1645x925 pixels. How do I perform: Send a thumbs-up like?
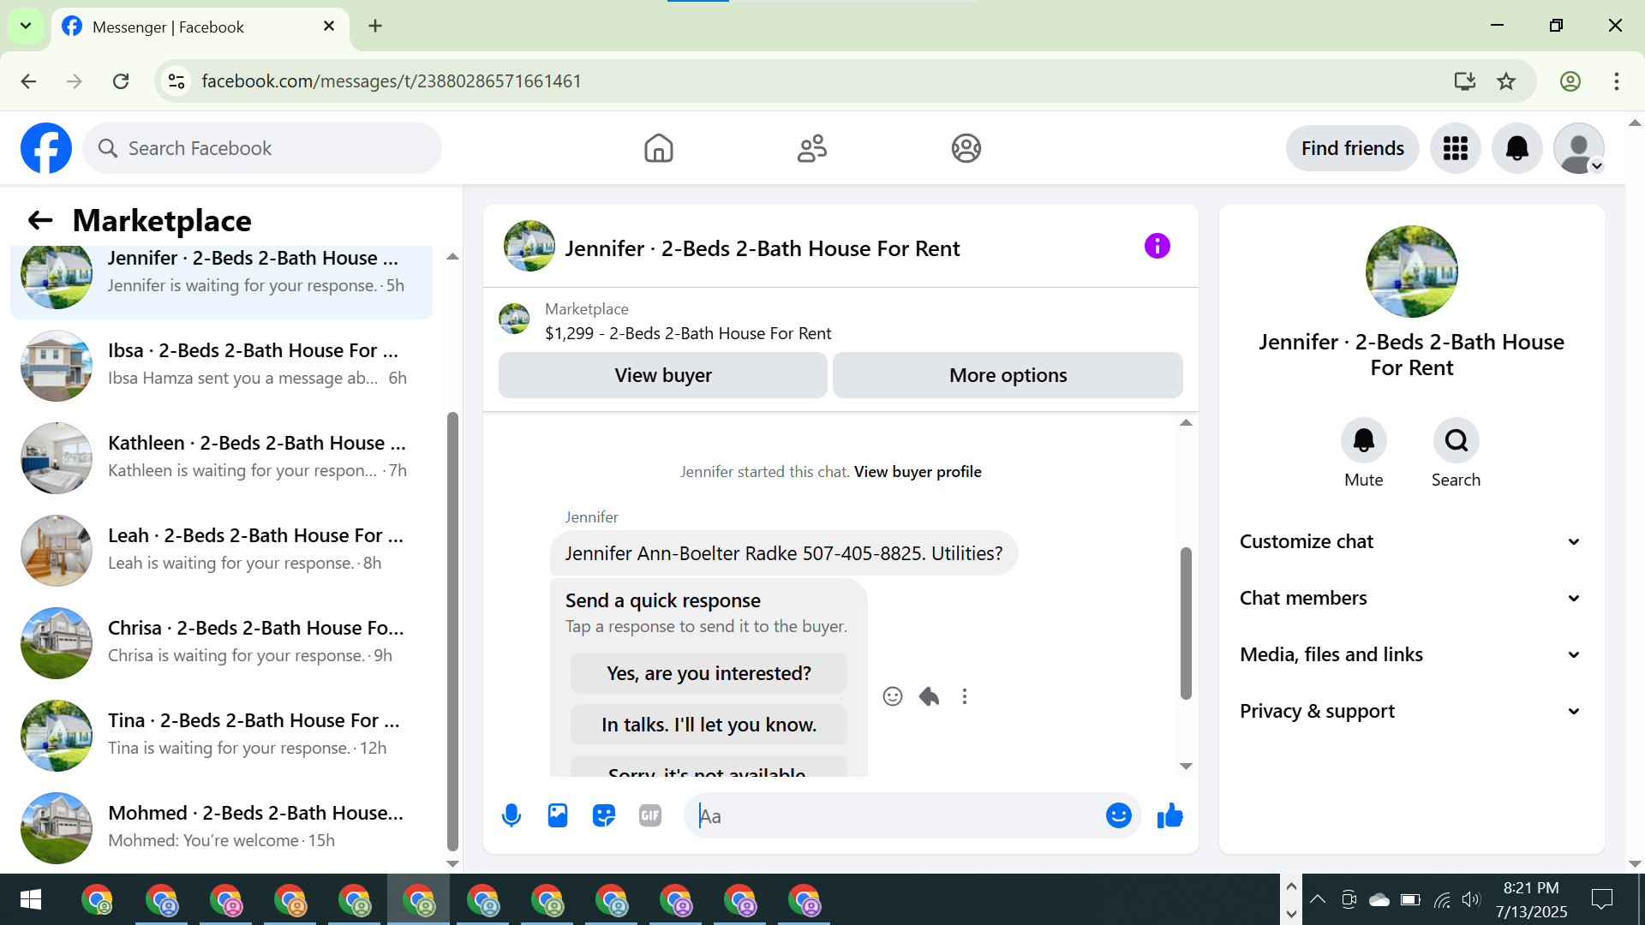(x=1169, y=815)
